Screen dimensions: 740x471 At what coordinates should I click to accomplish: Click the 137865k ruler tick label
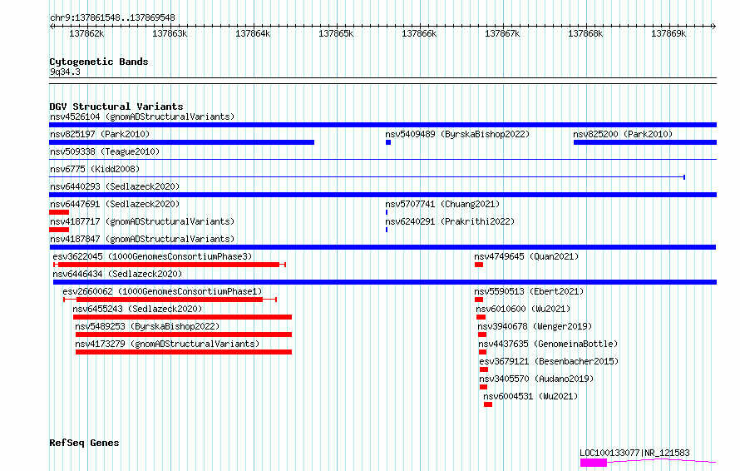(x=336, y=33)
